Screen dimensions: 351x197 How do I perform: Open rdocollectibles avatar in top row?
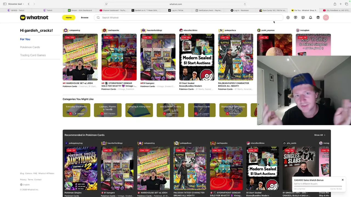coord(181,30)
